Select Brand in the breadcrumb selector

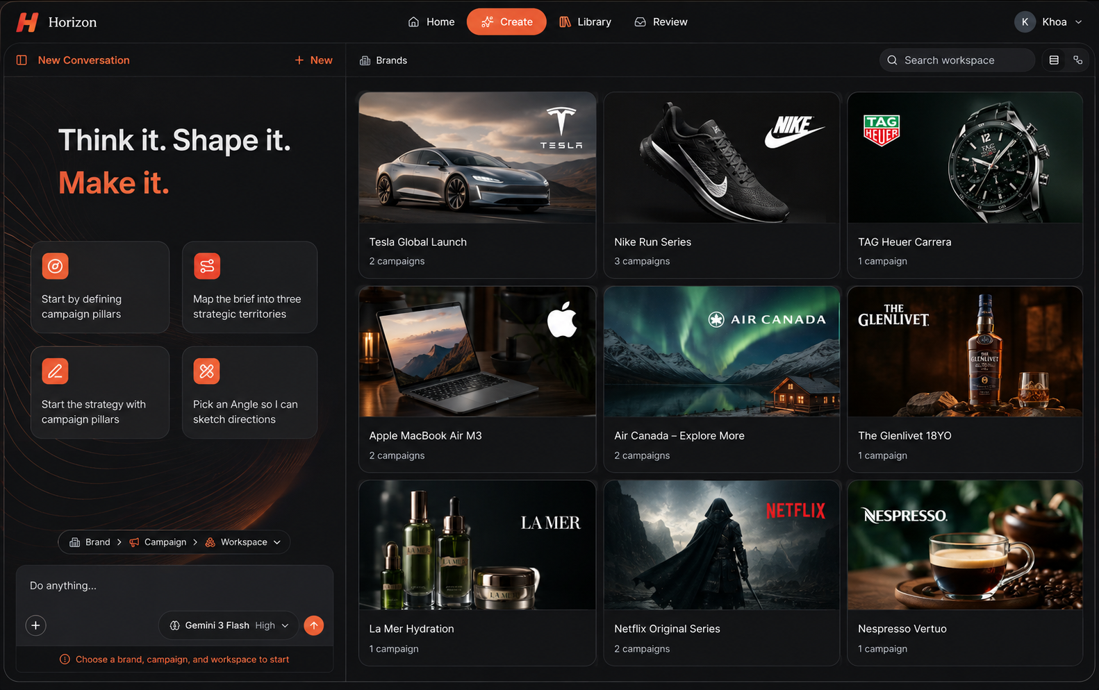(90, 542)
